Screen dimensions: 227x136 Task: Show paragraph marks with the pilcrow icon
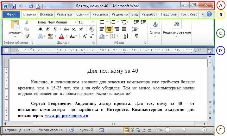pos(136,36)
